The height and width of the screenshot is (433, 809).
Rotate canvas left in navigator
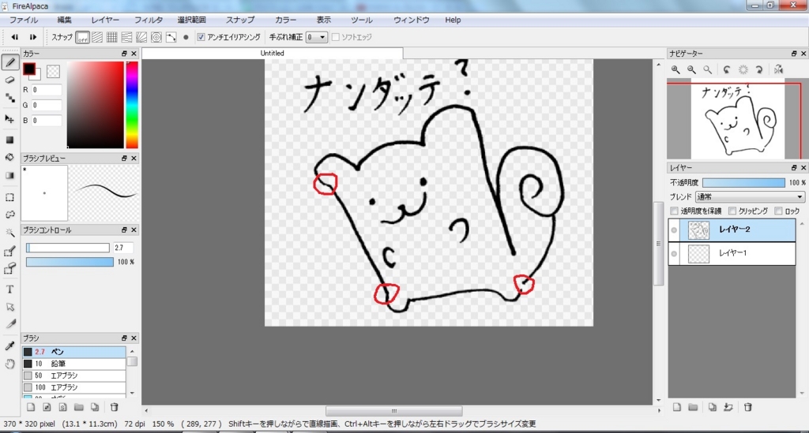pos(727,69)
